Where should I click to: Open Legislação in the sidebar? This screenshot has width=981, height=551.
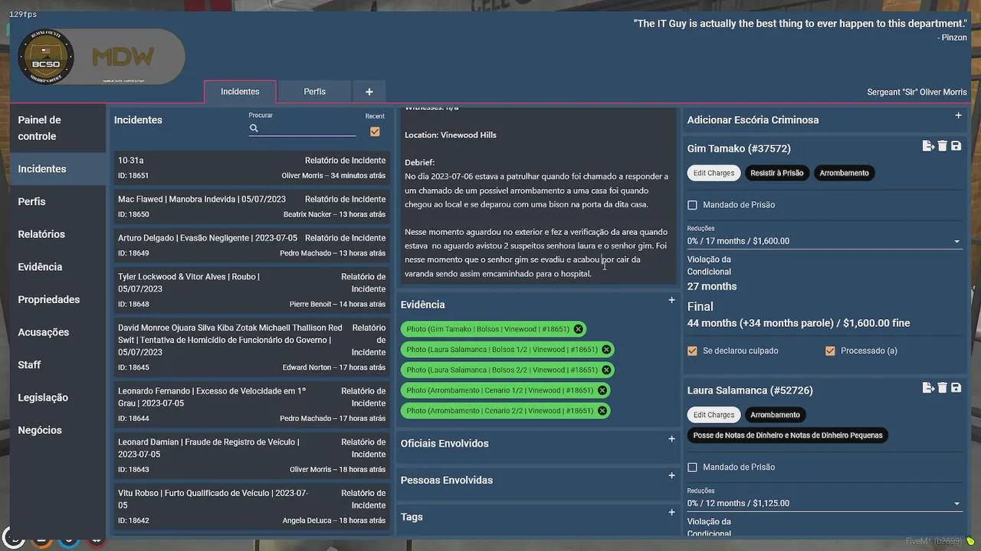[x=57, y=397]
